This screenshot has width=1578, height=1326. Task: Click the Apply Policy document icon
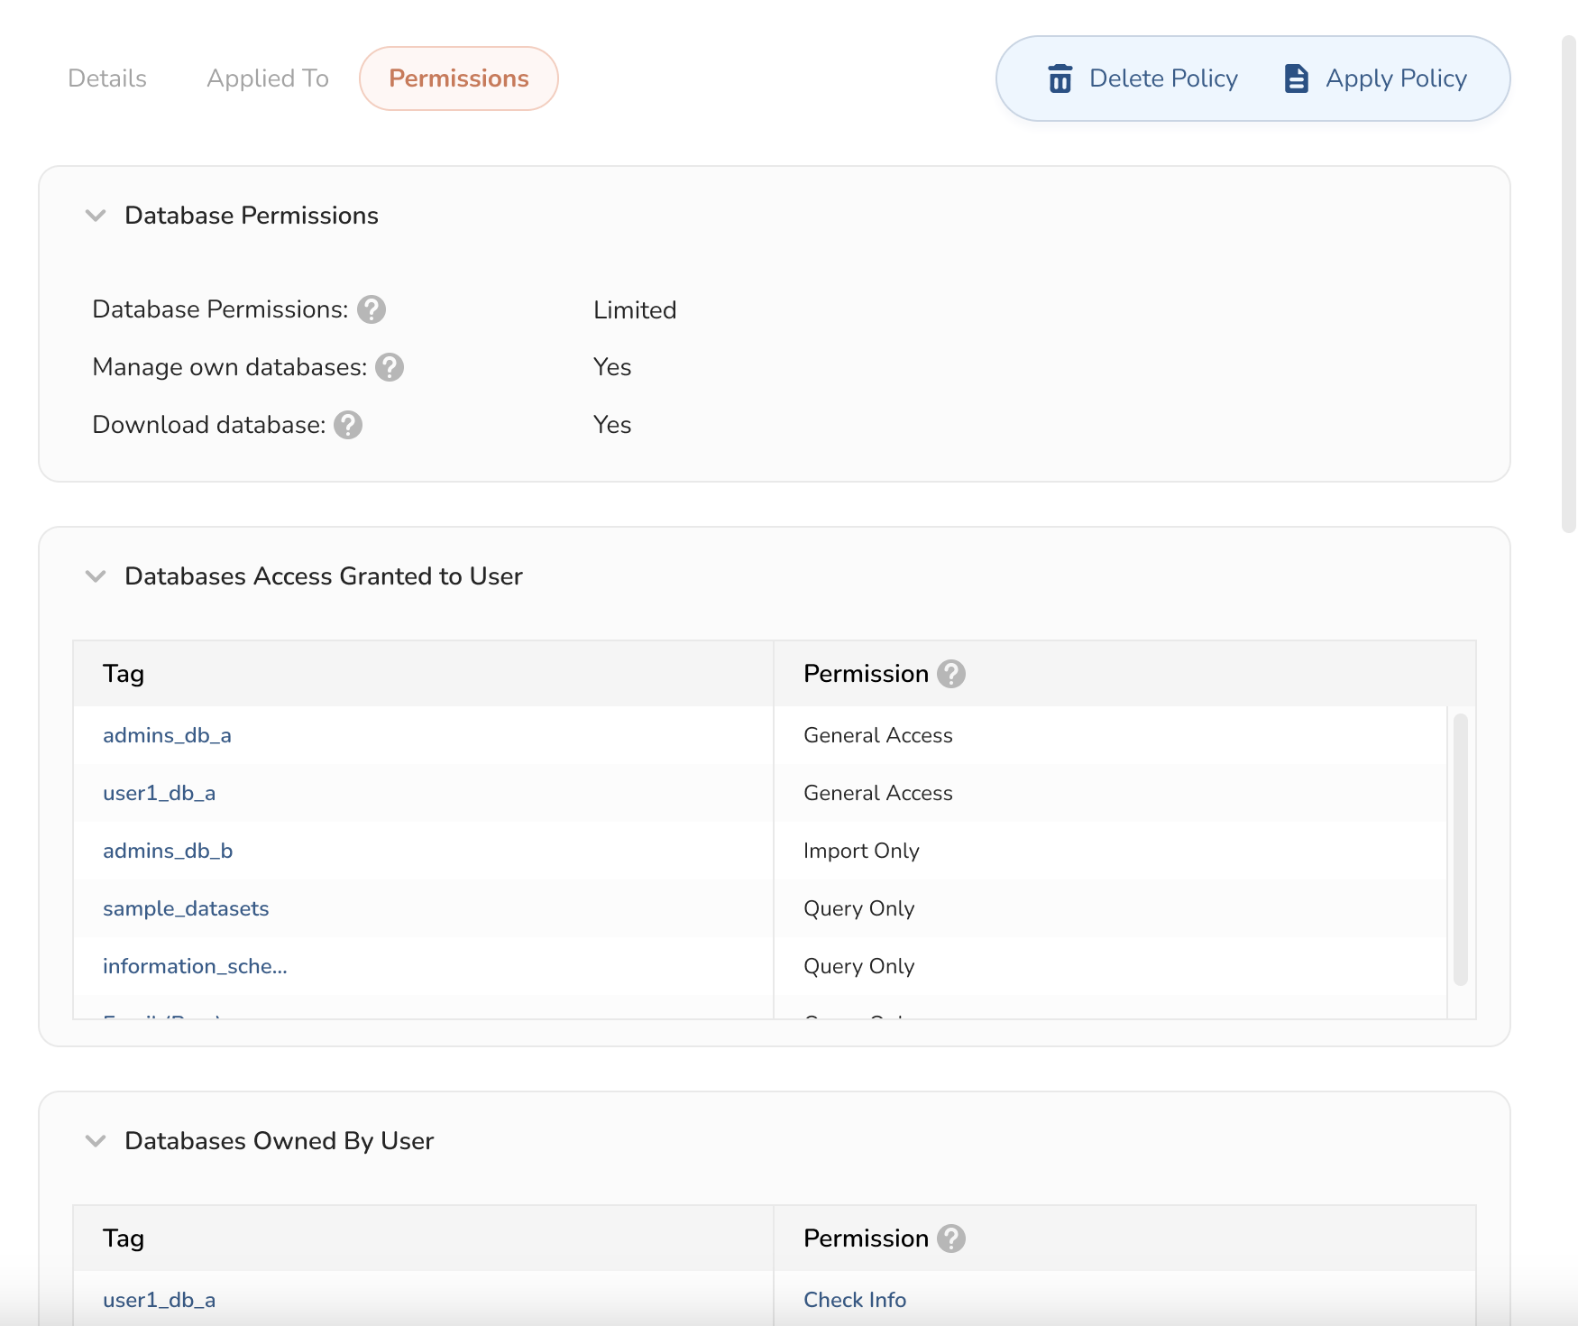click(x=1296, y=78)
